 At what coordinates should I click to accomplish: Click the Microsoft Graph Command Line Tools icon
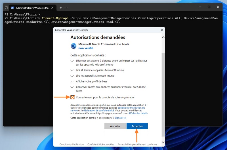pyautogui.click(x=73, y=46)
